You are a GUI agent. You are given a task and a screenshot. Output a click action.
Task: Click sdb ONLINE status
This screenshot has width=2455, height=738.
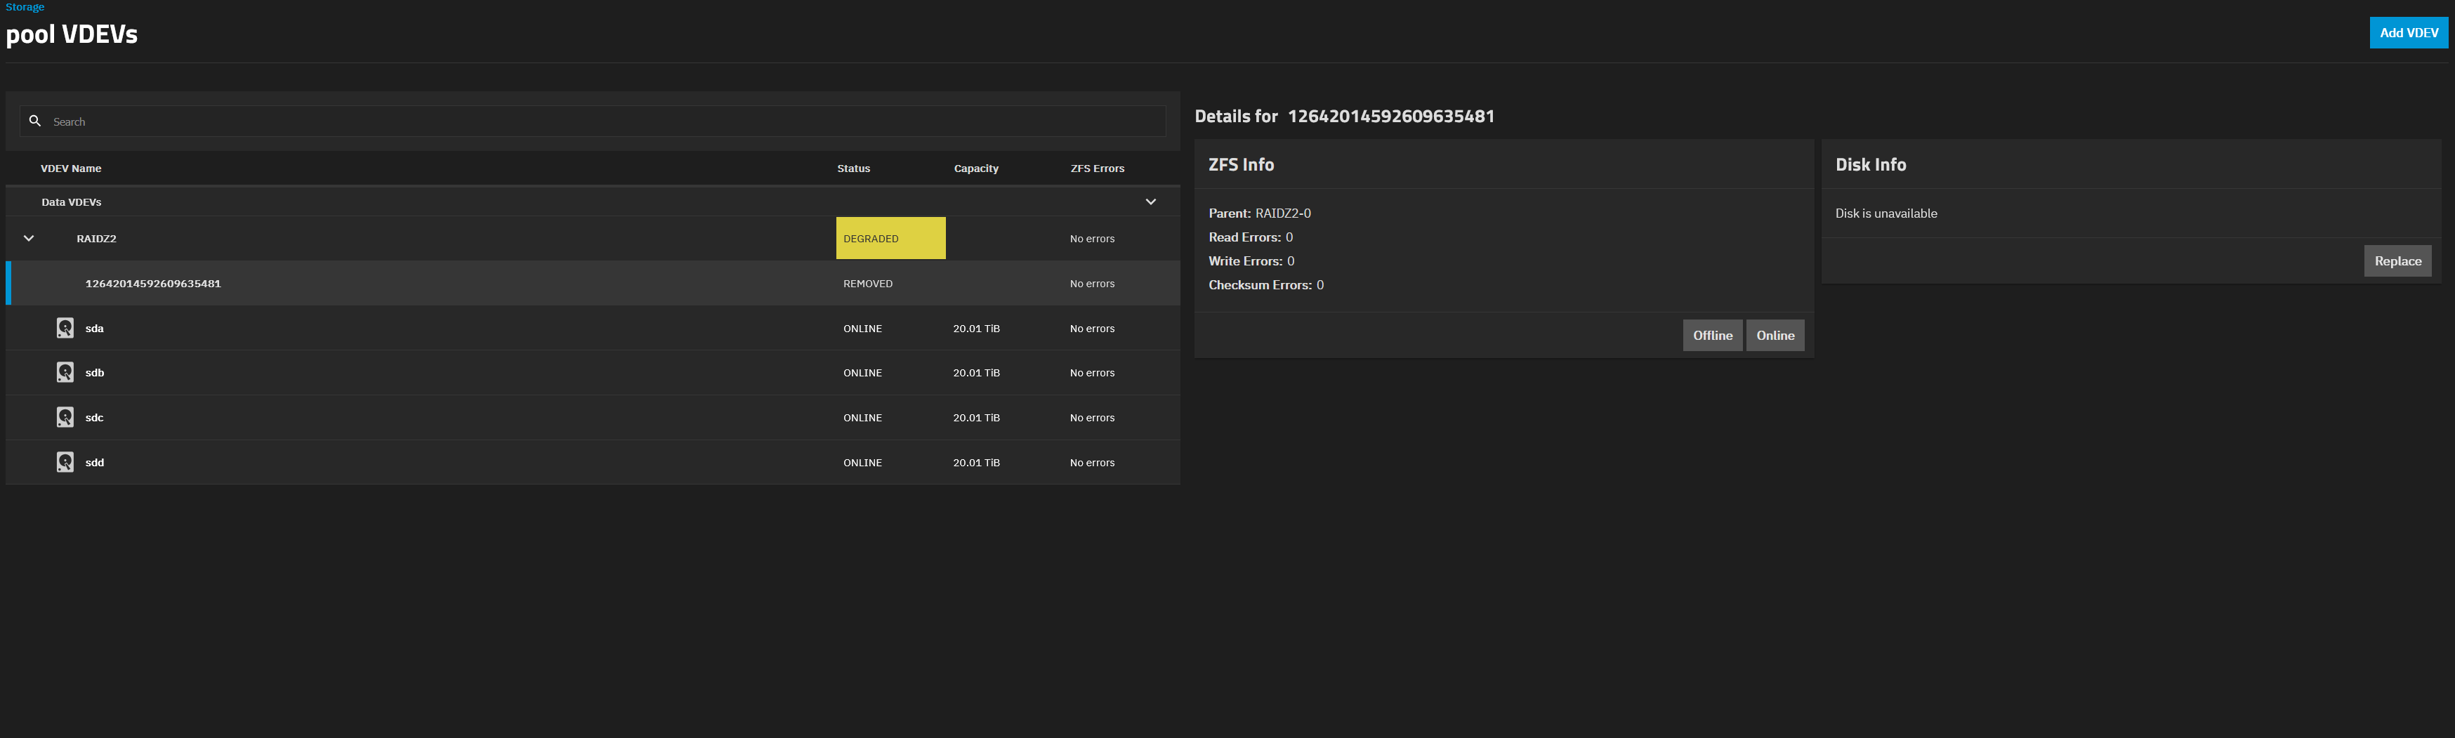coord(862,373)
